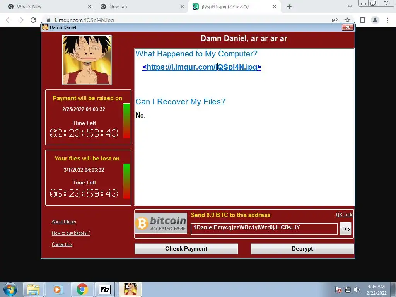Open a new browser tab with plus

(289, 7)
